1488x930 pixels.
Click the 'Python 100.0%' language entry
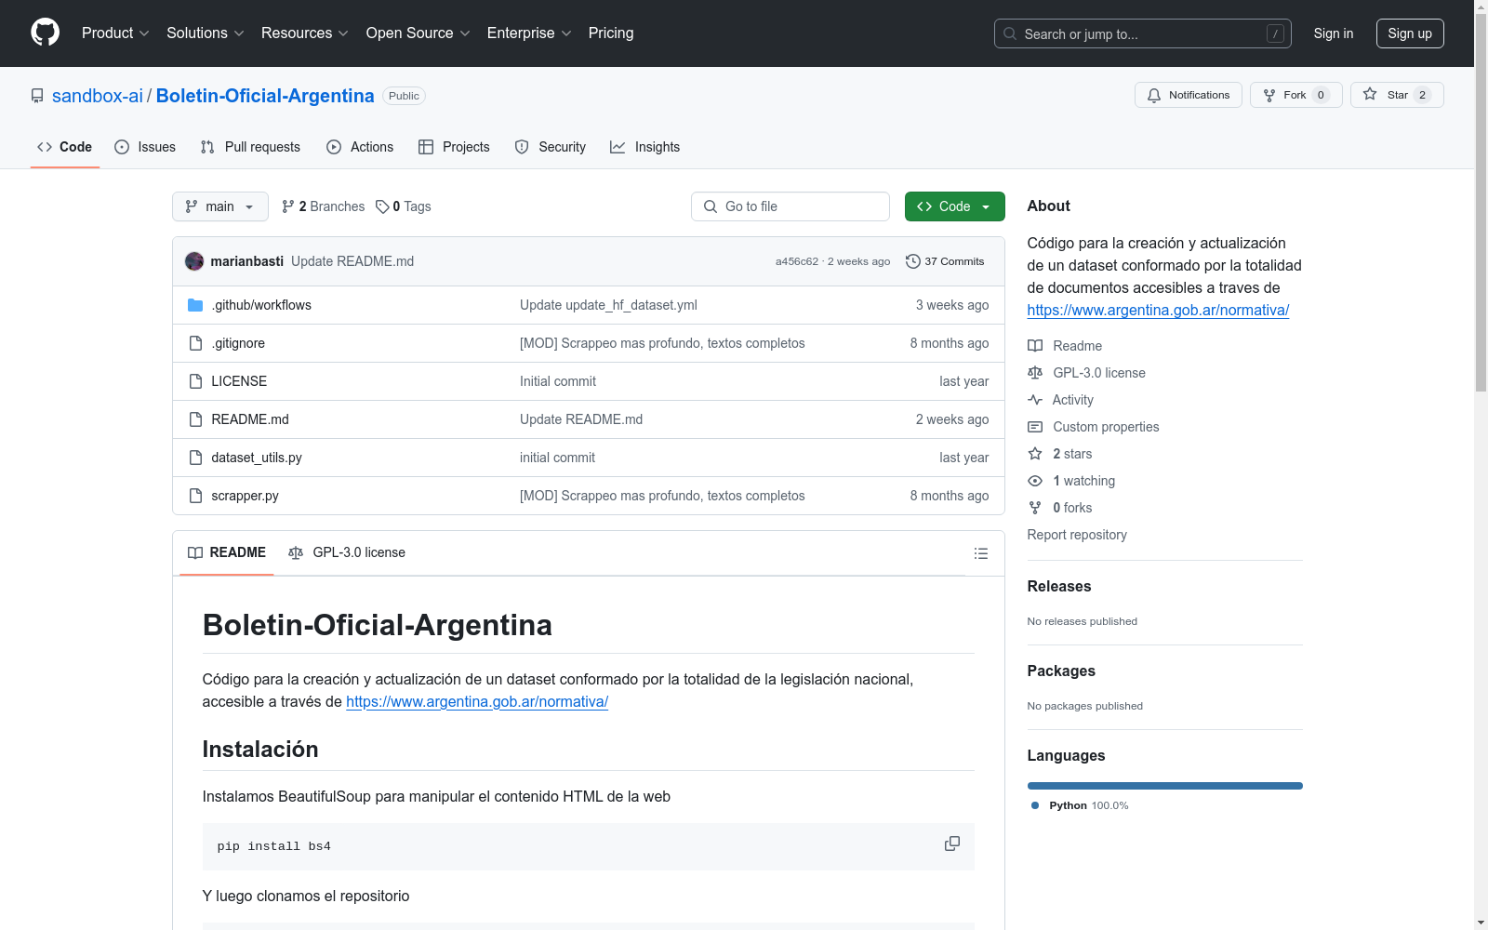coord(1080,805)
